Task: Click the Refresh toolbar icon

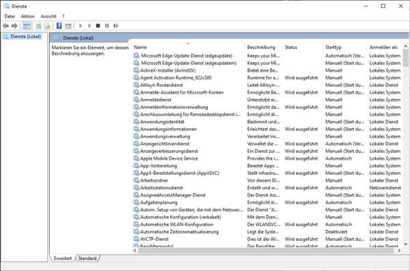Action: (38, 26)
